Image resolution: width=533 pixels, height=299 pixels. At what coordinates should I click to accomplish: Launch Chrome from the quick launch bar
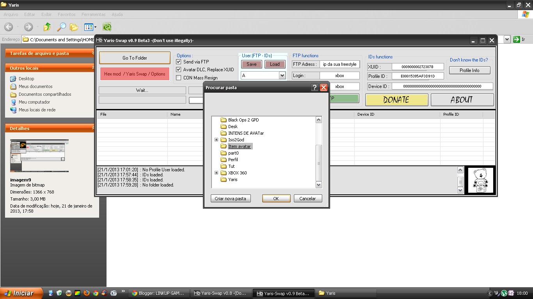(96, 293)
